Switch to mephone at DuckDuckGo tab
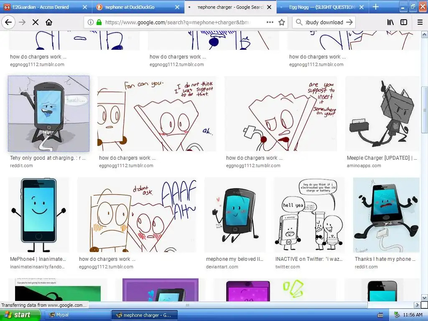 (130, 7)
